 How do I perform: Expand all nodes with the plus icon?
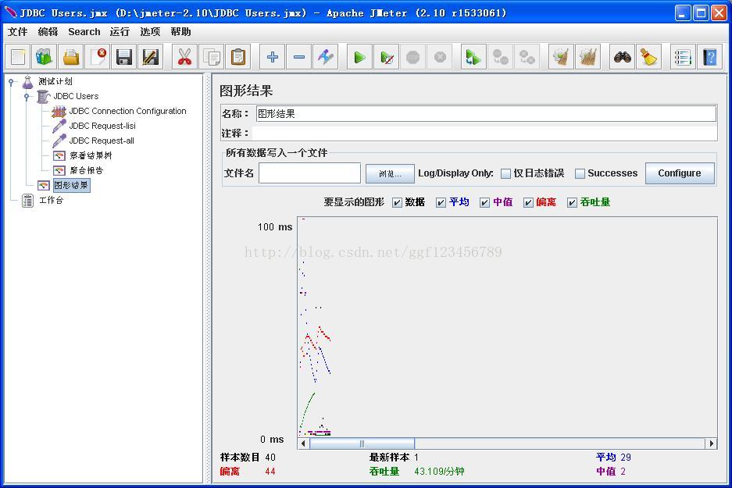(x=272, y=57)
